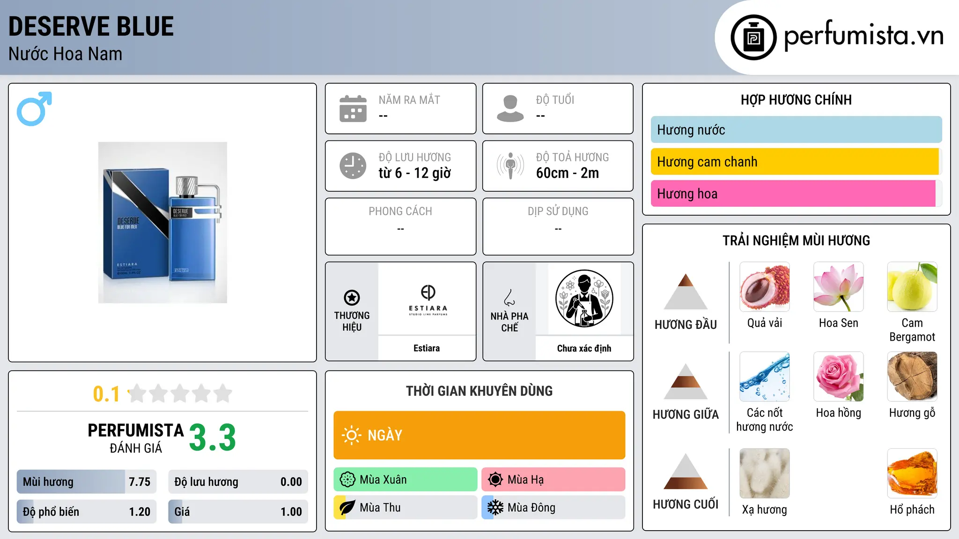The image size is (959, 539).
Task: Select the Hổ phách note image
Action: [x=912, y=473]
